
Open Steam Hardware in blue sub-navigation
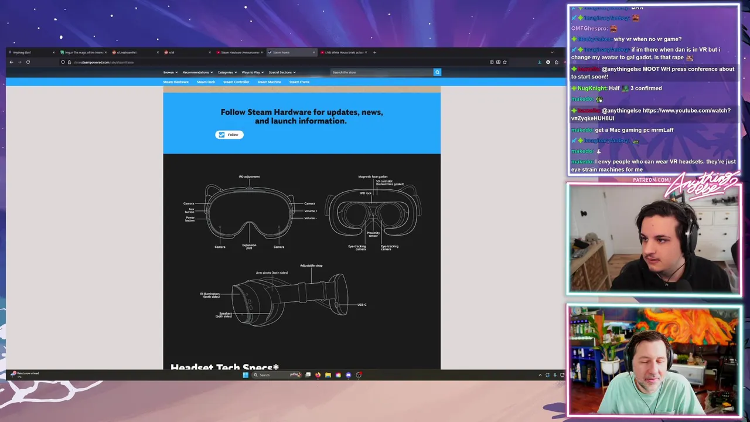click(176, 82)
